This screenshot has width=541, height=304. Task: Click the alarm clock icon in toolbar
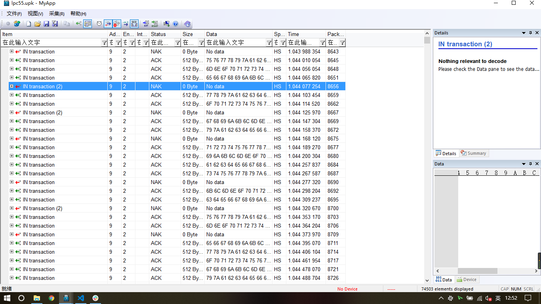coord(99,24)
